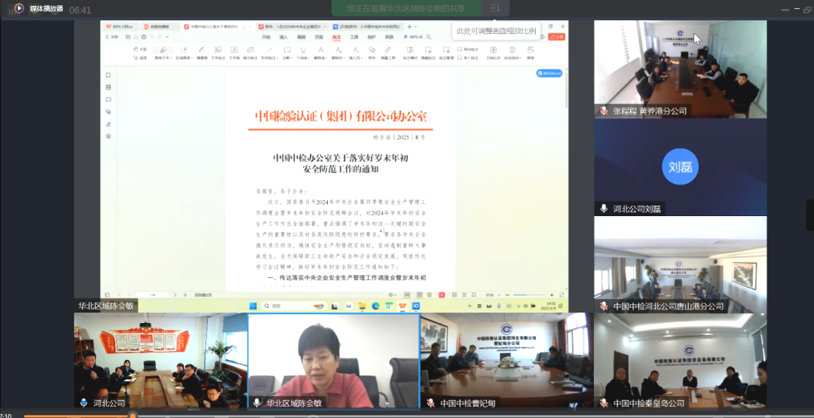Click 导入批注 import annotations button
The image size is (814, 418).
click(x=468, y=58)
